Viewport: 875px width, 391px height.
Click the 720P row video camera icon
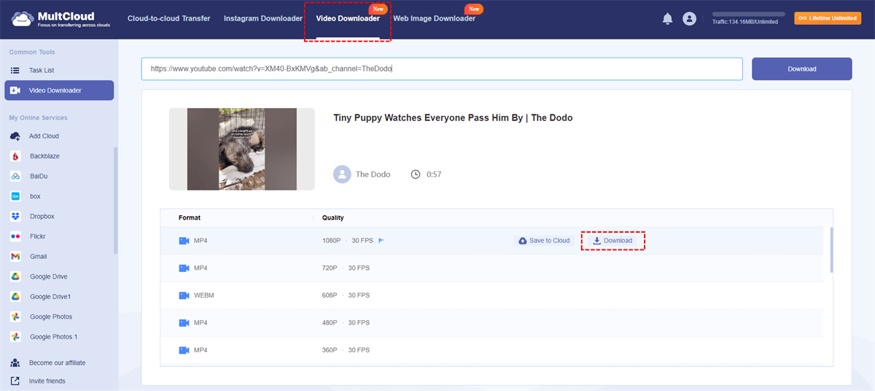(x=184, y=268)
